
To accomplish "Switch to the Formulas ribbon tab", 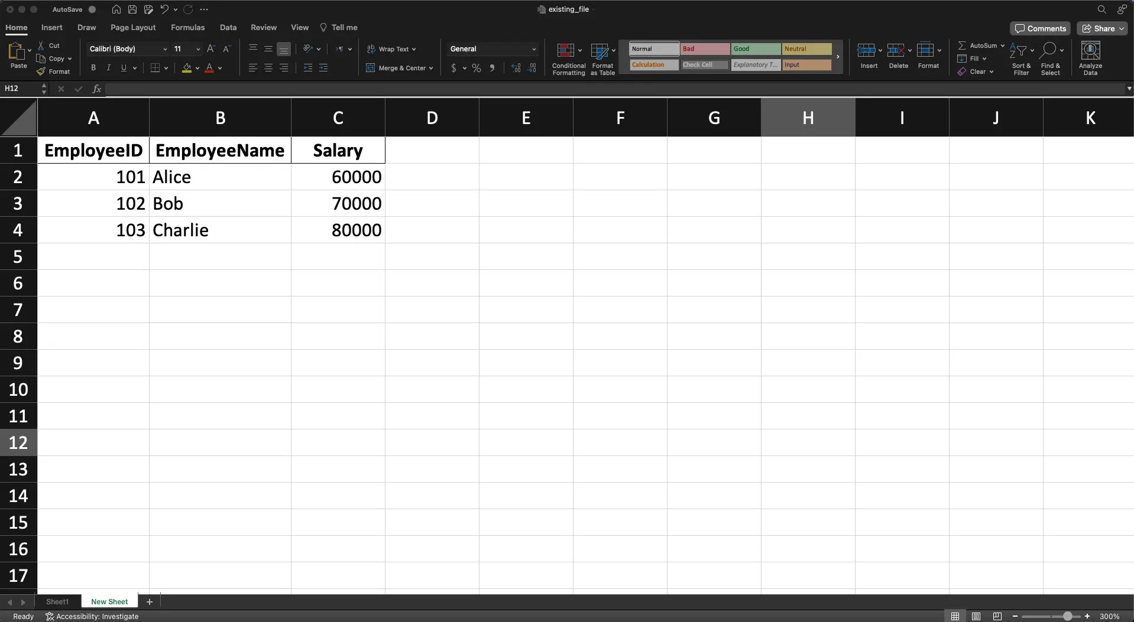I will coord(188,27).
